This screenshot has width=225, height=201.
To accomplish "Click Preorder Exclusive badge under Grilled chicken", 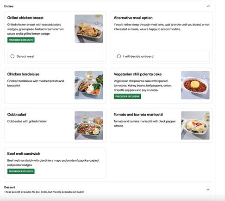I will coord(21,40).
